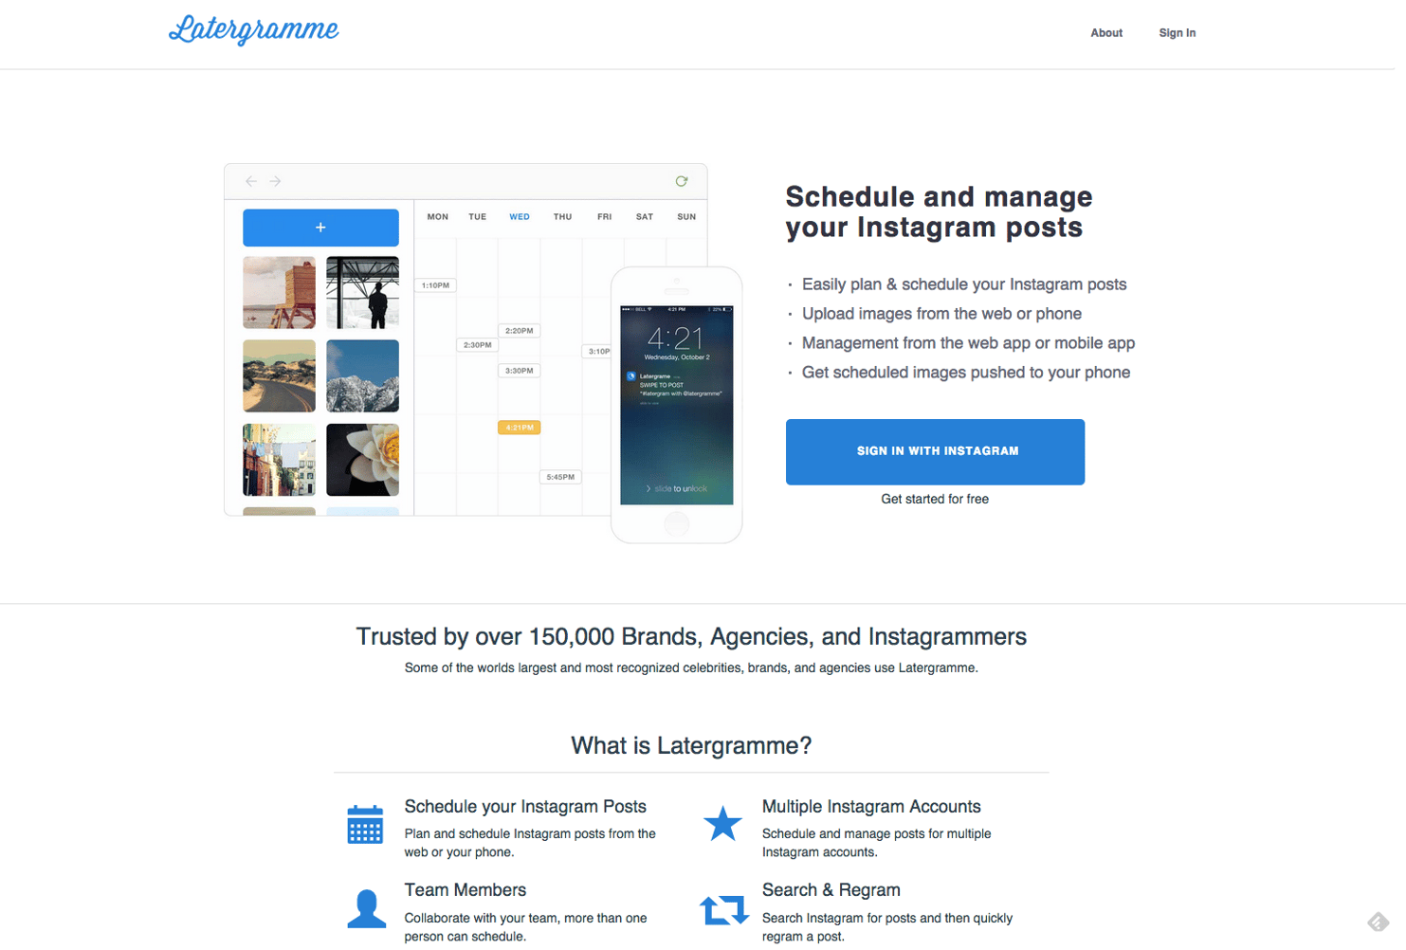Viewport: 1406px width, 950px height.
Task: Click the 1:10PM schedule marker
Action: [x=436, y=285]
